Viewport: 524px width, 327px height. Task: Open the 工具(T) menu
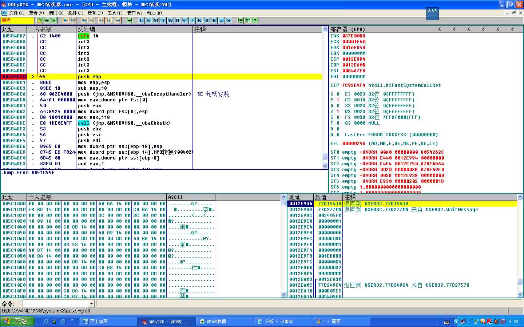(115, 13)
